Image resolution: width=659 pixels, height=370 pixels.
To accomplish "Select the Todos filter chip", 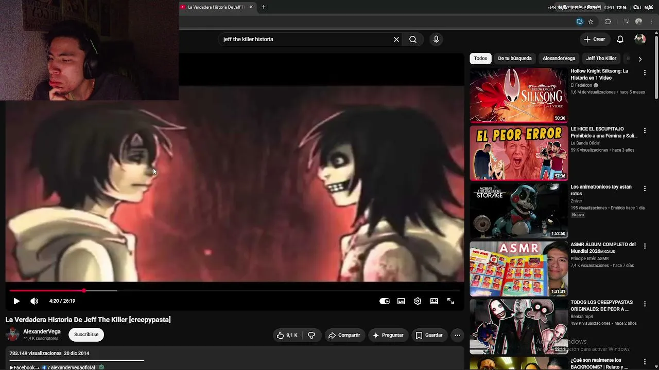I will click(480, 59).
